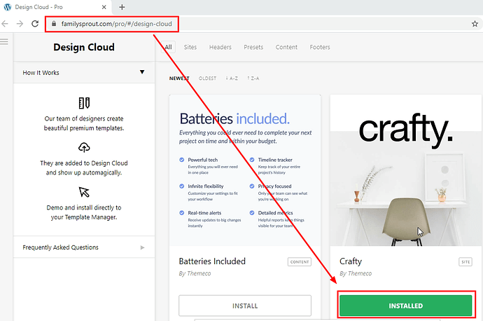Click the CONTENT tag badge
Viewport: 483px width, 321px height.
(x=300, y=262)
